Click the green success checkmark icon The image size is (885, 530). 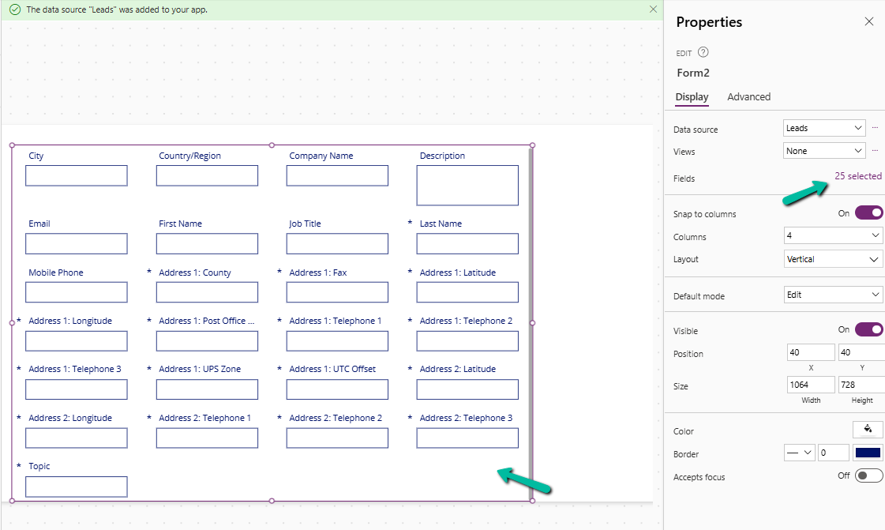(x=14, y=10)
